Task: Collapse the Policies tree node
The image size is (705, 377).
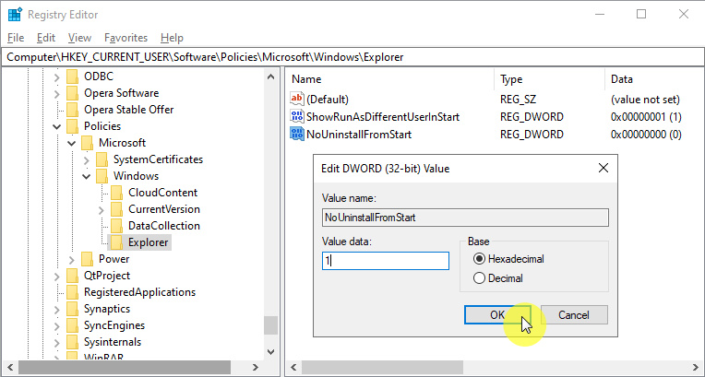Action: coord(57,126)
